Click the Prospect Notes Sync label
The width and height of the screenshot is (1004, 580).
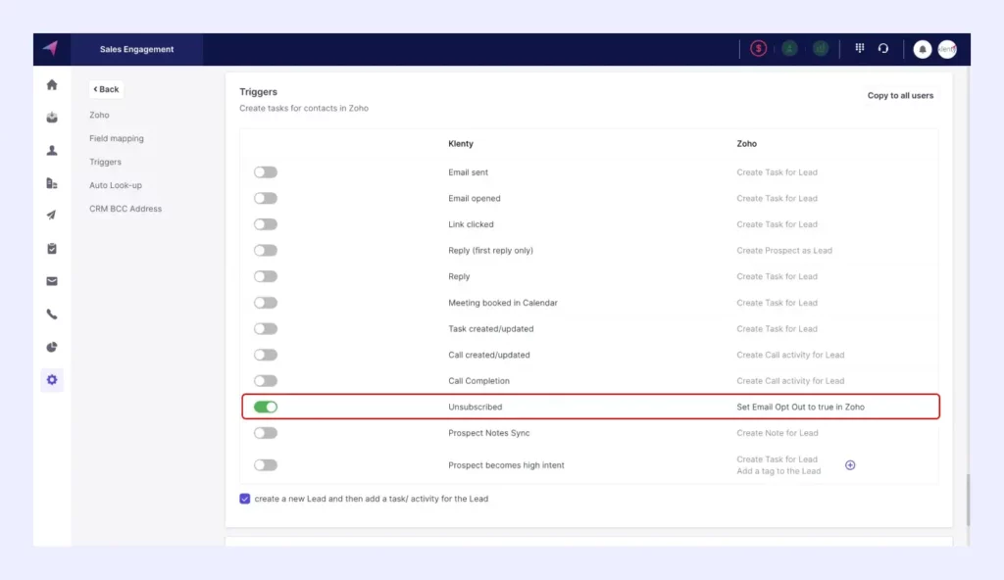489,433
